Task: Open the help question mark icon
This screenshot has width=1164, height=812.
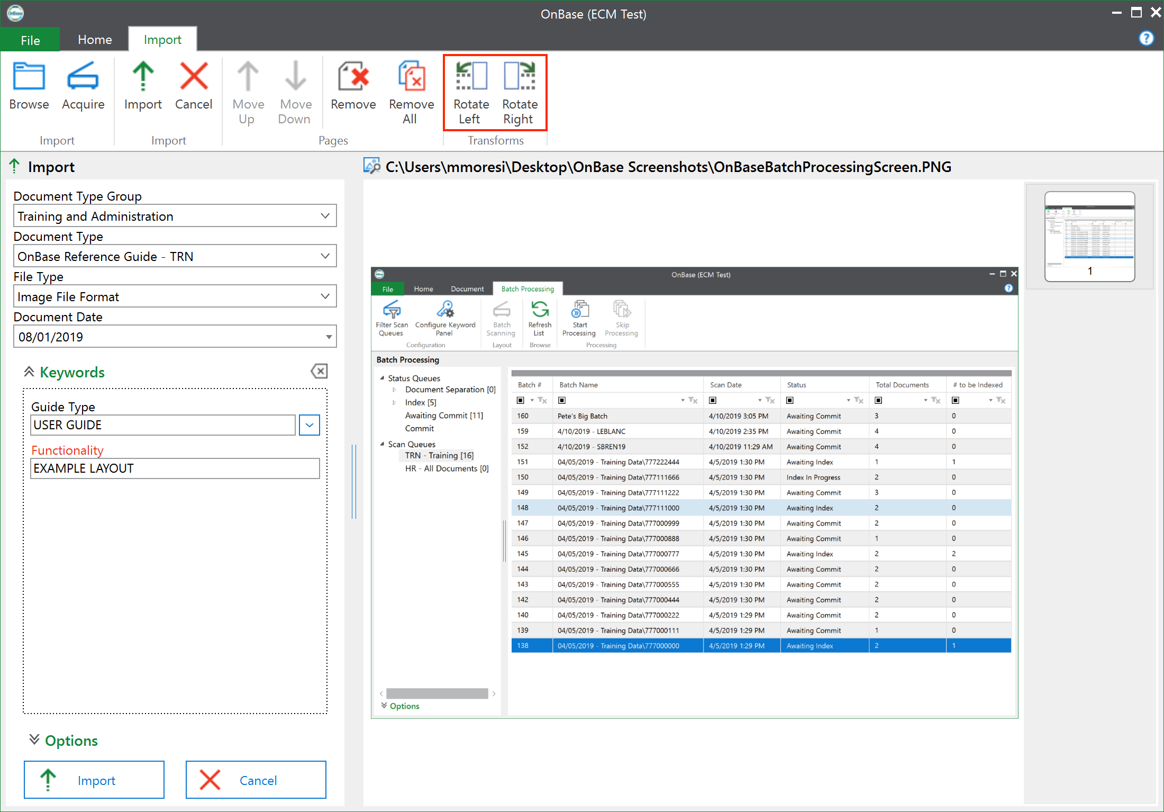Action: tap(1146, 39)
